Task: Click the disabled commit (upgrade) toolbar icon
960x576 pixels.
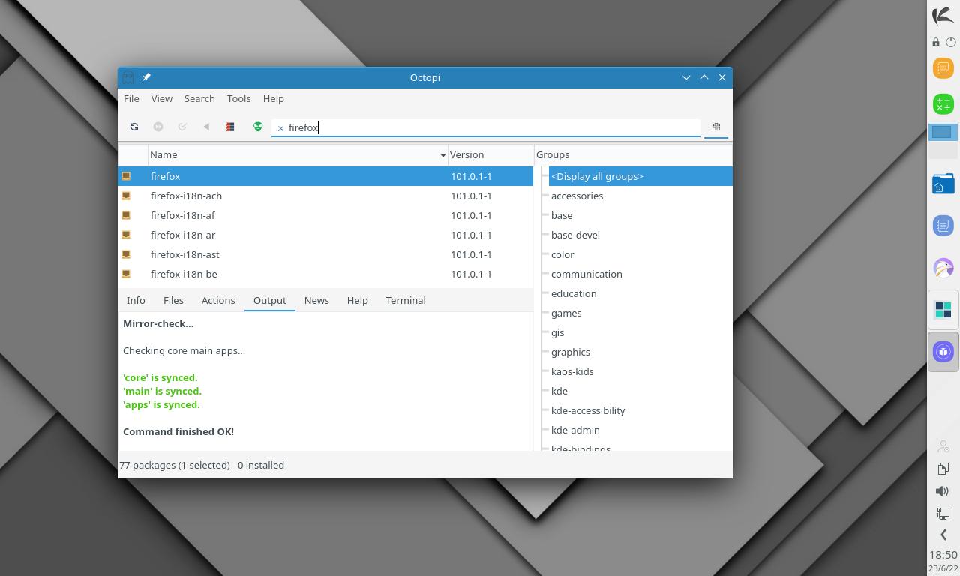Action: [x=158, y=127]
